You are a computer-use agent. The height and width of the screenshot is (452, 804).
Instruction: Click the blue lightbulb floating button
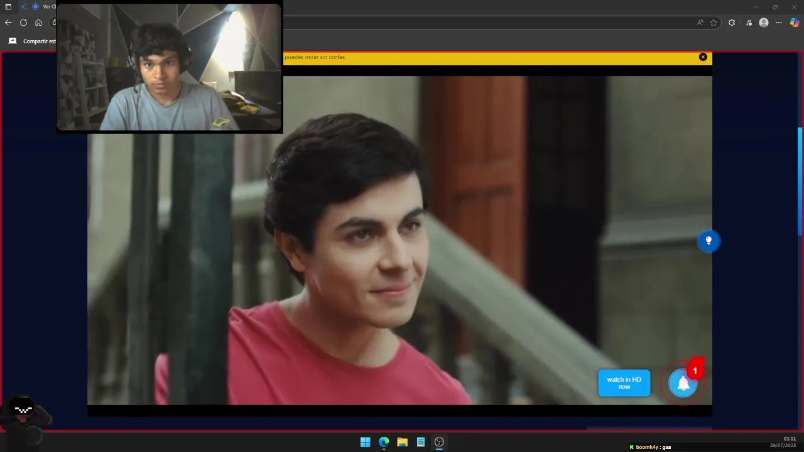(709, 241)
